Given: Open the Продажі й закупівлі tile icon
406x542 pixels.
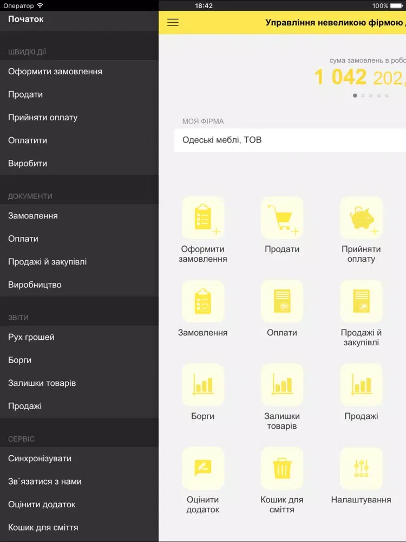Looking at the screenshot, I should click(361, 301).
